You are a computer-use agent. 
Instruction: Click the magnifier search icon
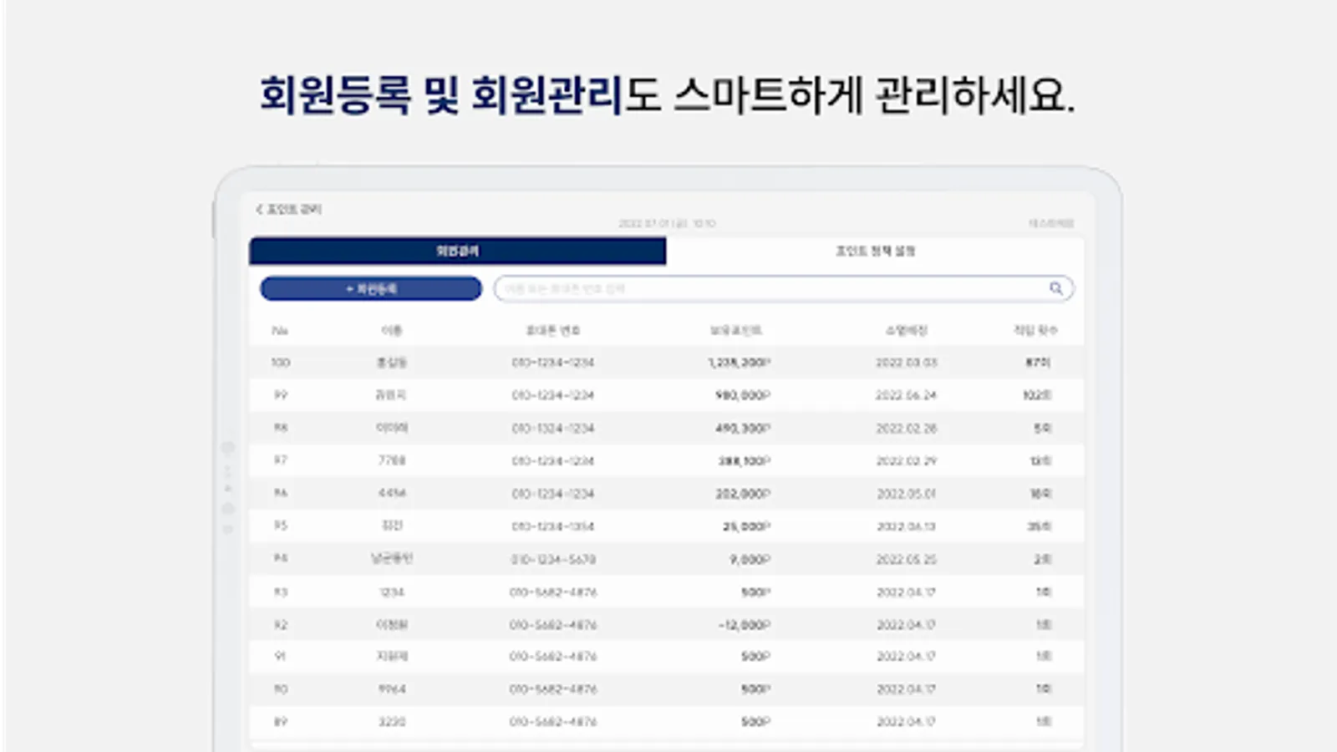pos(1056,288)
